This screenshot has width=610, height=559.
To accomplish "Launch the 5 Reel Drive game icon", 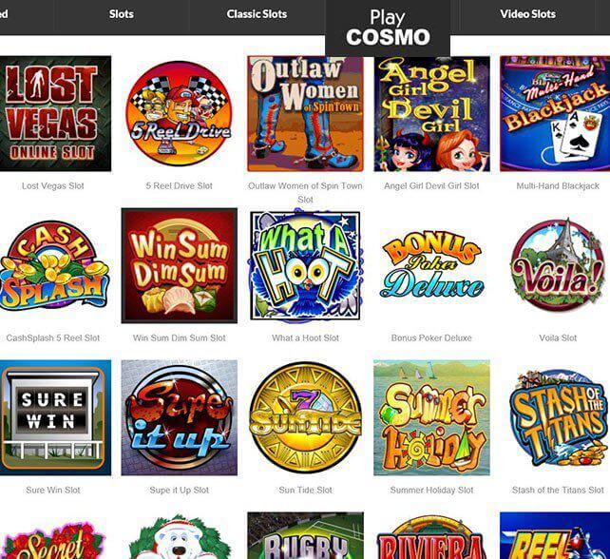I will coord(179,114).
